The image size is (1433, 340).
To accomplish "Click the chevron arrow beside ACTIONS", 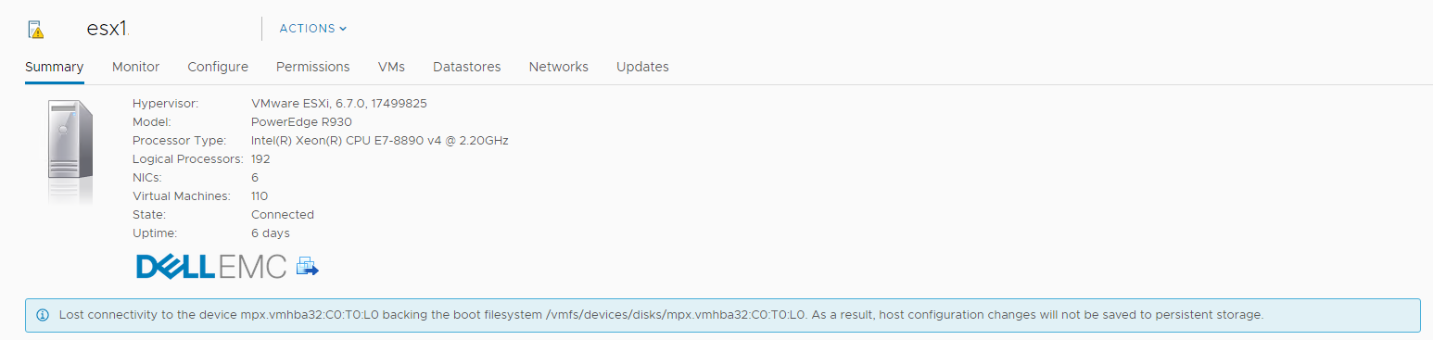I will [343, 29].
